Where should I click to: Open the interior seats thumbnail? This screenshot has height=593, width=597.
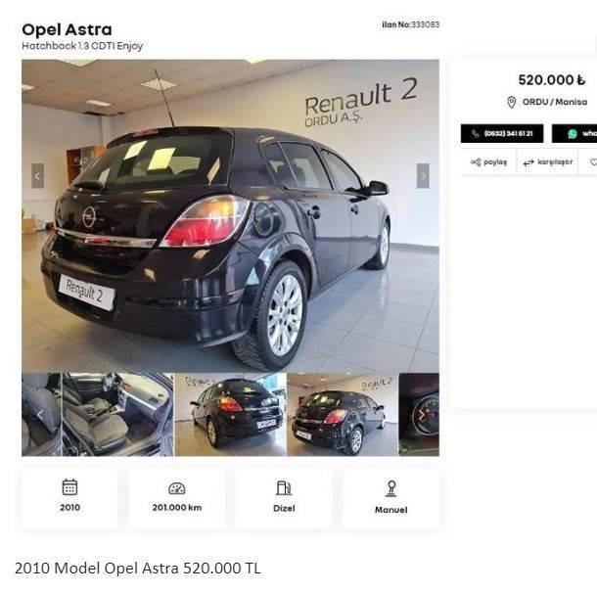click(x=117, y=415)
